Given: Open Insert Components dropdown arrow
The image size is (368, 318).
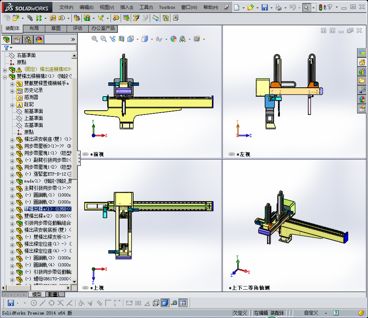Looking at the screenshot, I should (23, 18).
